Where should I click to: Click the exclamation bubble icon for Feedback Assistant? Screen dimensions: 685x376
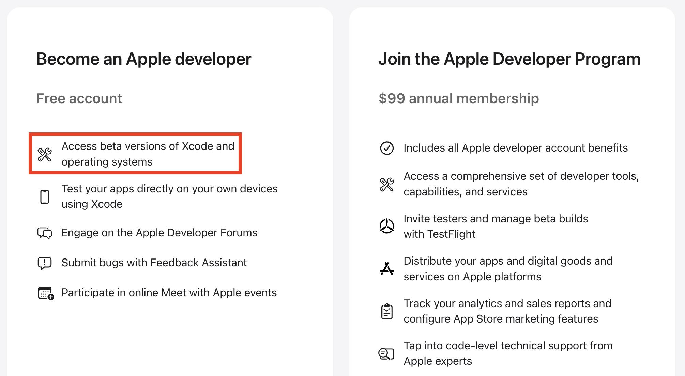[x=45, y=263]
